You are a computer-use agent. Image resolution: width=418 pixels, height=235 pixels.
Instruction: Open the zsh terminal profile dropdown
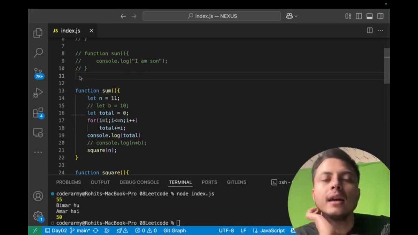(x=283, y=182)
